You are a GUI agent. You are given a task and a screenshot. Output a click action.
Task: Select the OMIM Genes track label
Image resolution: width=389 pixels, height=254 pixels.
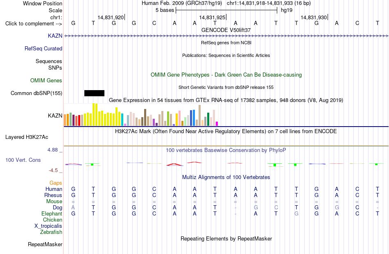click(46, 80)
